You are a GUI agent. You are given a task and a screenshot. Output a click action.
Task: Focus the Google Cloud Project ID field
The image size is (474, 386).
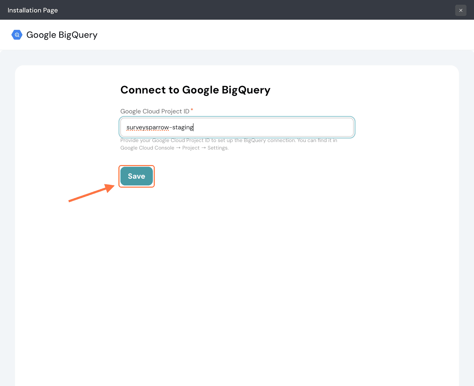pyautogui.click(x=267, y=127)
